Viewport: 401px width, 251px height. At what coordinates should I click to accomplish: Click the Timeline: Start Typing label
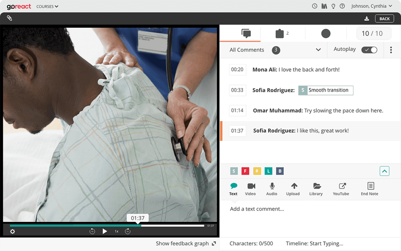tap(315, 244)
